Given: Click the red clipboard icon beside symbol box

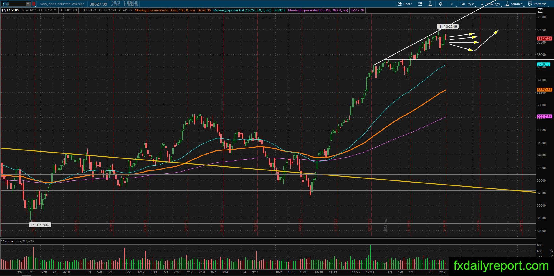Looking at the screenshot, I should pyautogui.click(x=34, y=4).
